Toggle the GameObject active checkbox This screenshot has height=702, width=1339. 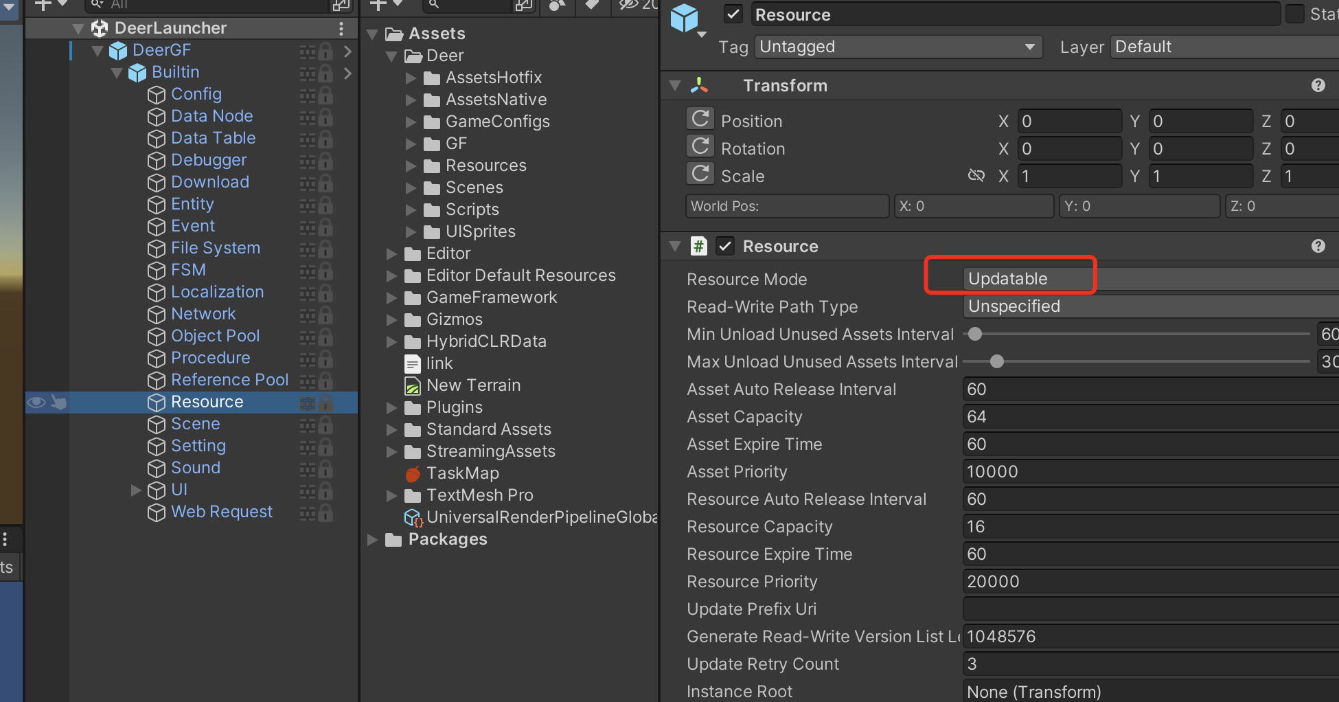pyautogui.click(x=733, y=14)
